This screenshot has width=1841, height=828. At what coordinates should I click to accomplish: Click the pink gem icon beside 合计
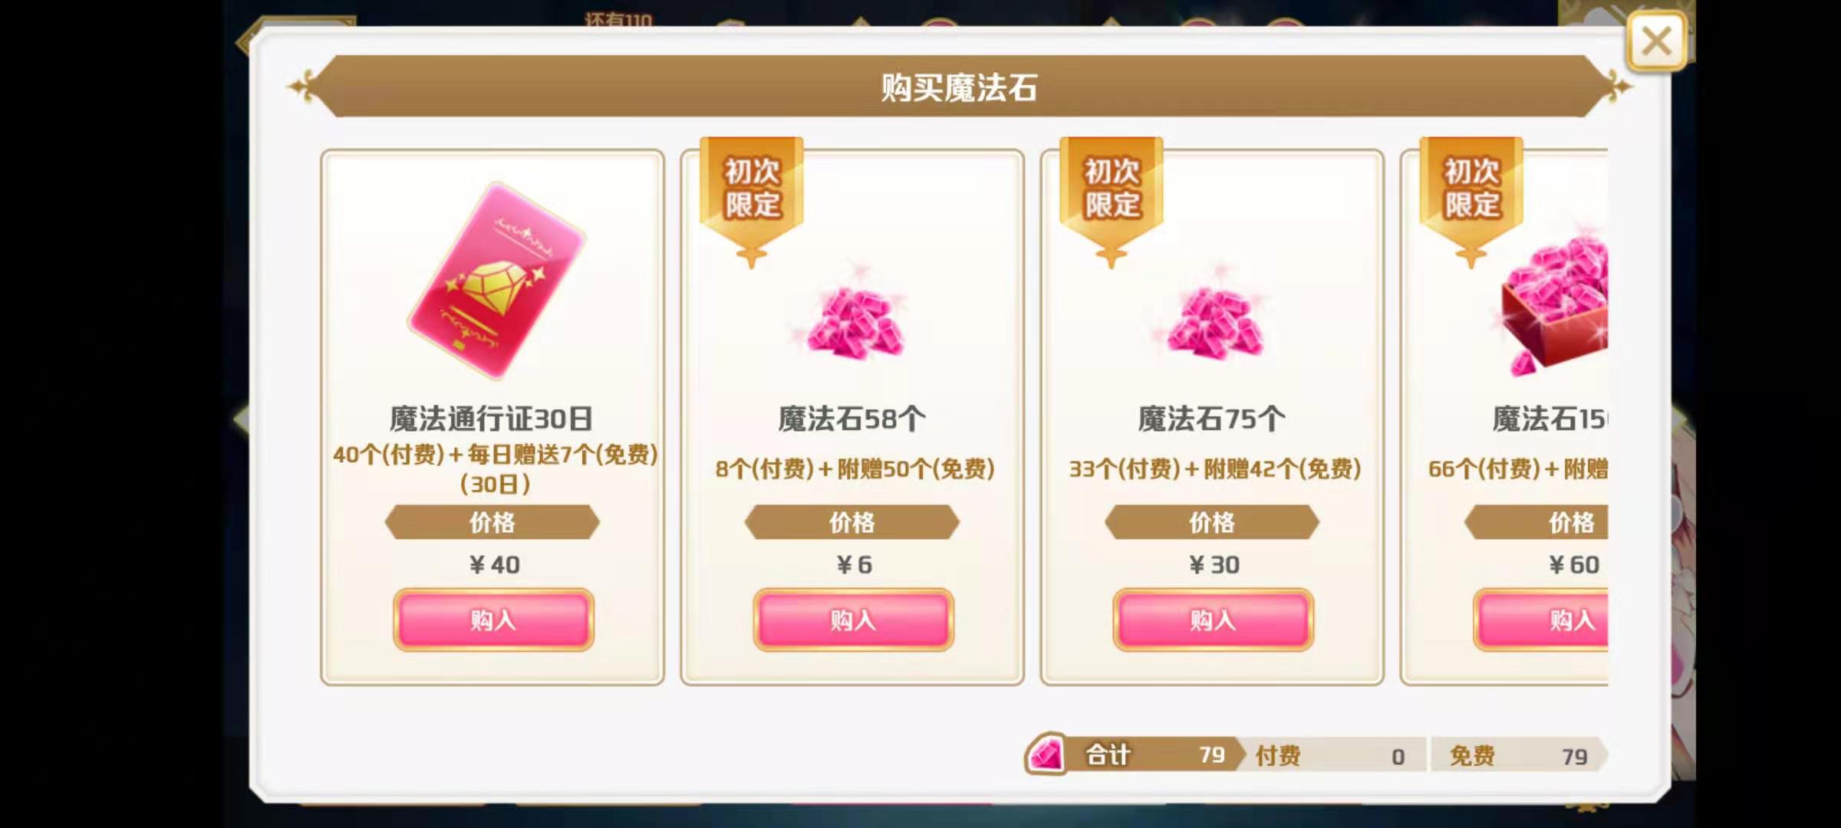pos(1046,754)
